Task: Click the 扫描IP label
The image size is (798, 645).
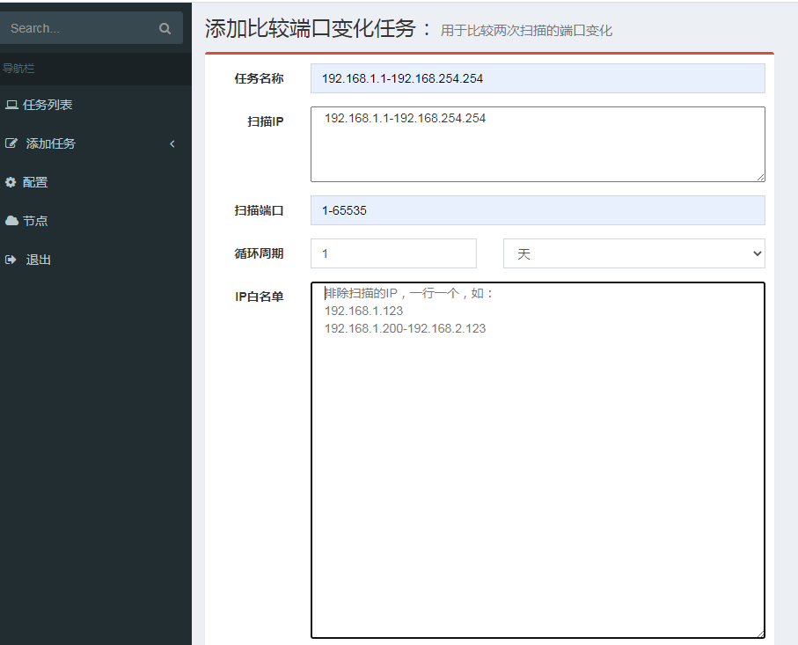Action: pos(265,121)
